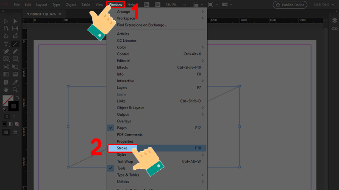
Task: Open the Layers panel icon on right dock
Action: tap(334, 20)
